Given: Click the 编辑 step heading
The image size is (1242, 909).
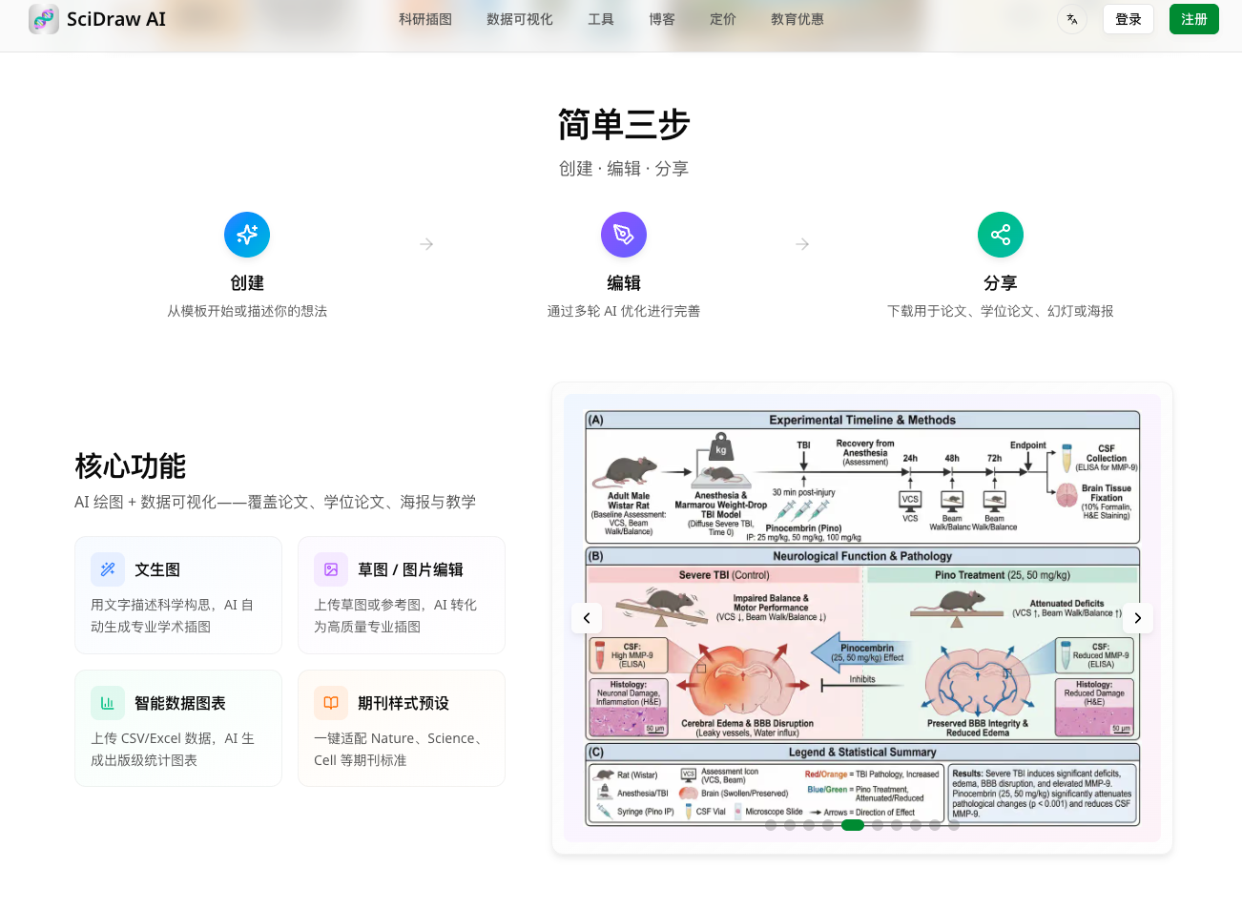Looking at the screenshot, I should [624, 283].
